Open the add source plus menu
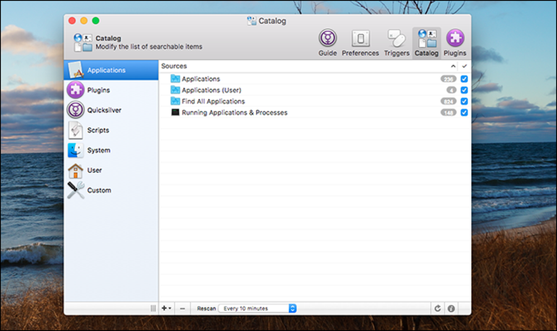This screenshot has width=557, height=331. pyautogui.click(x=166, y=308)
